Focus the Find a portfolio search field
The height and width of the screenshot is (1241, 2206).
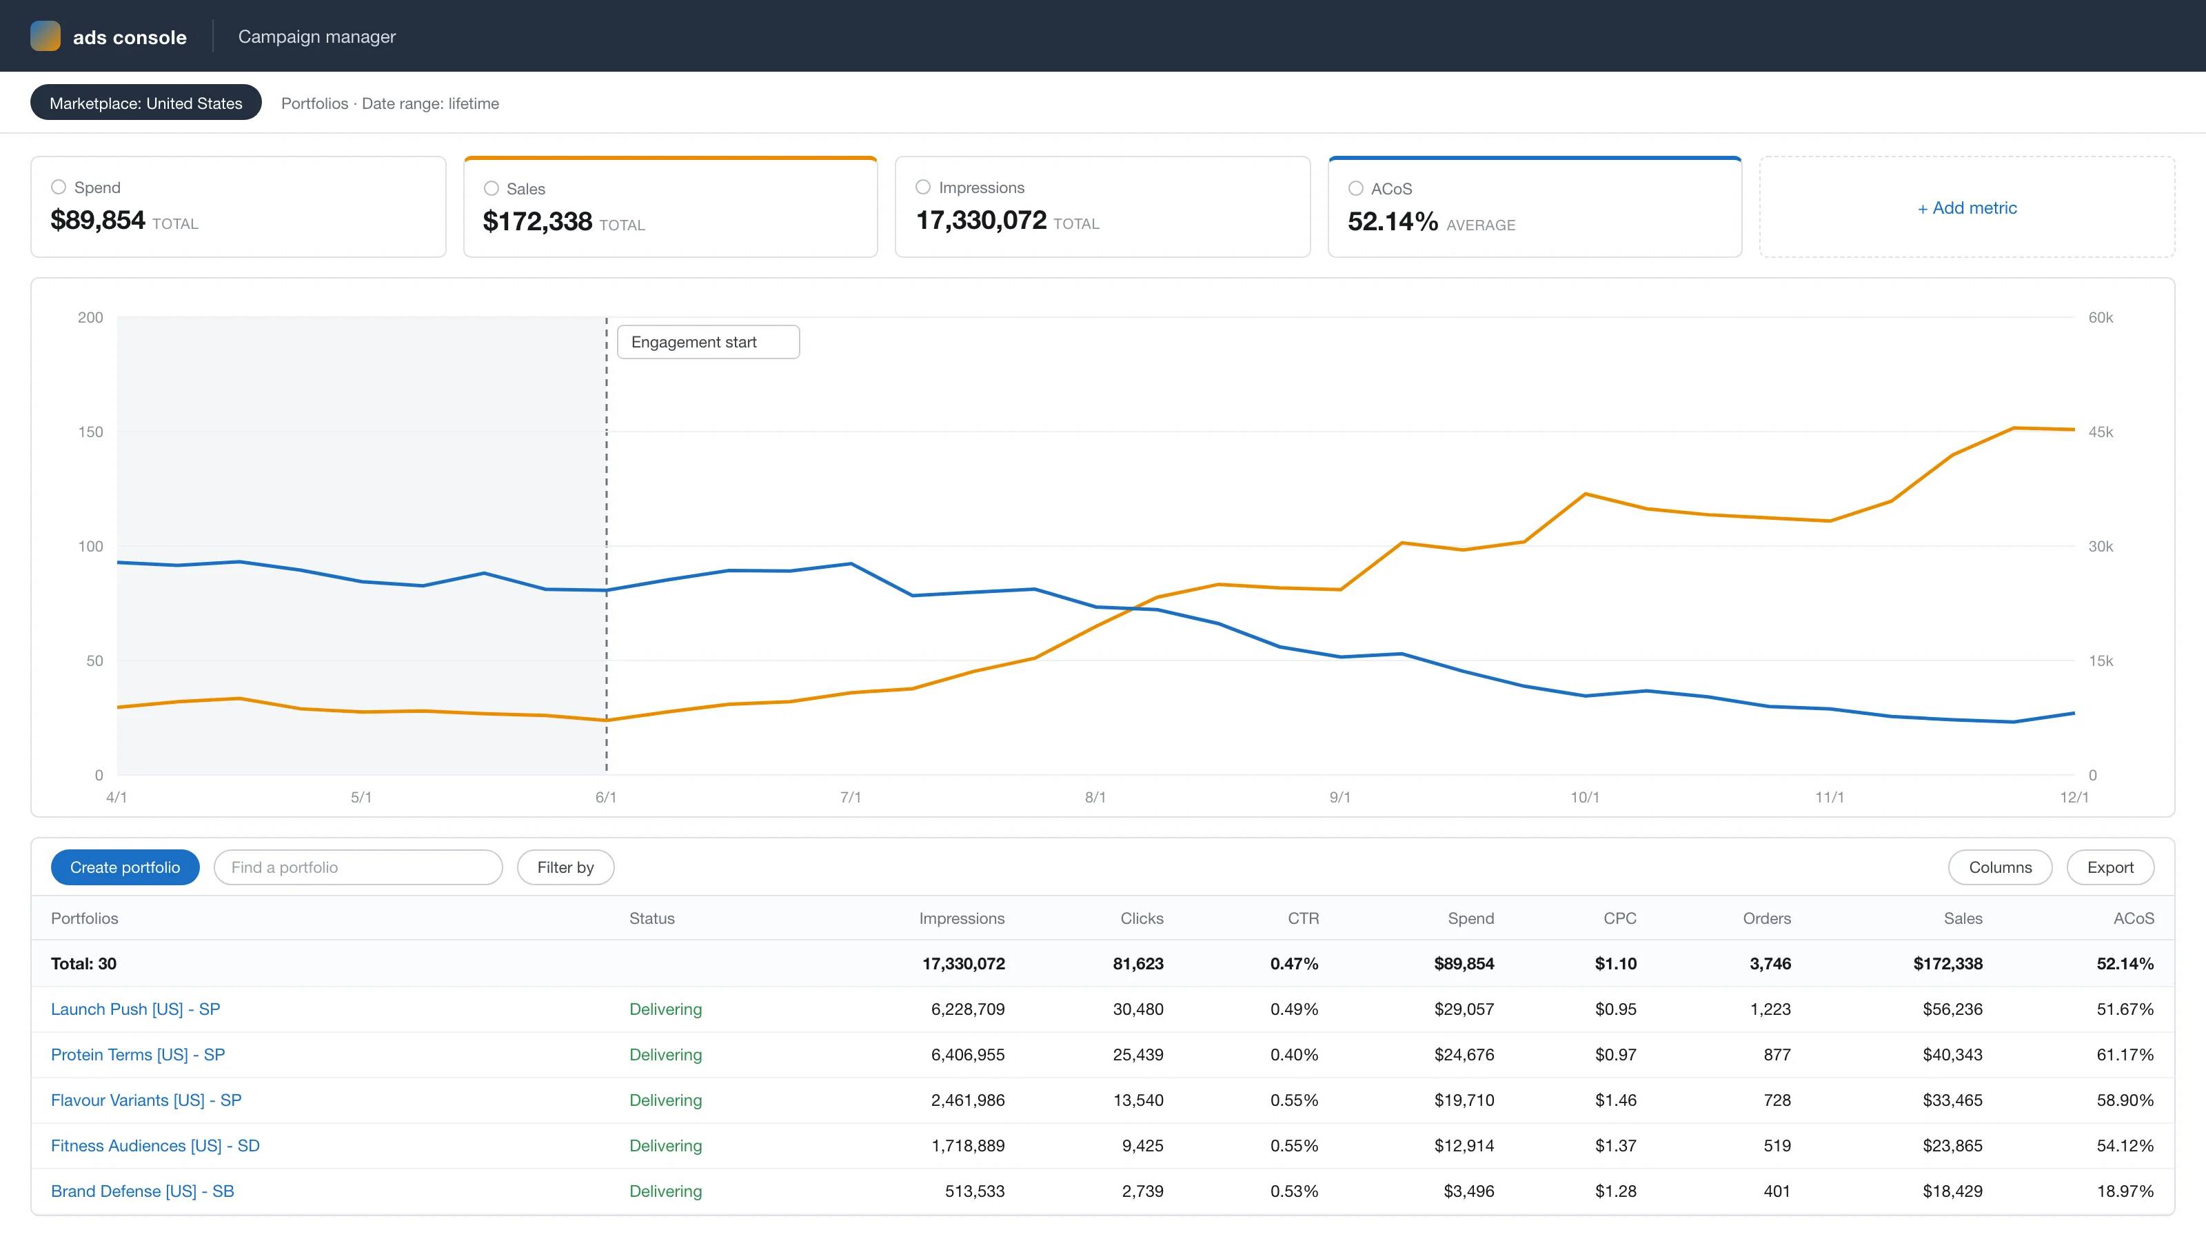(x=358, y=867)
